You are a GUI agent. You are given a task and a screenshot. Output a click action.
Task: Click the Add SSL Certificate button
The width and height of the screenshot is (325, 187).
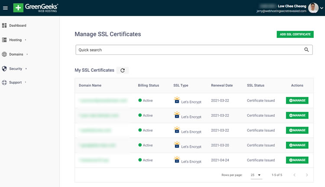[x=295, y=34]
